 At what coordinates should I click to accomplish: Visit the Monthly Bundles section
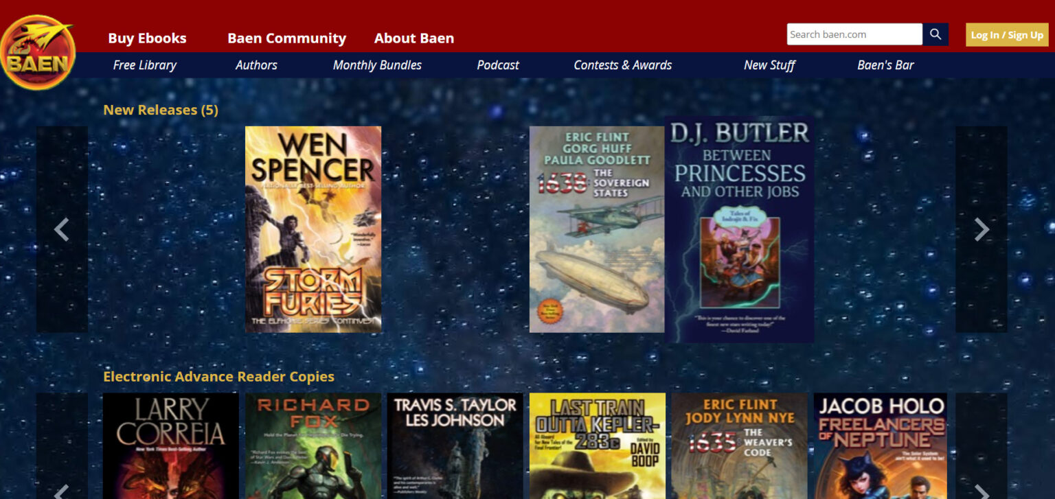[x=376, y=65]
